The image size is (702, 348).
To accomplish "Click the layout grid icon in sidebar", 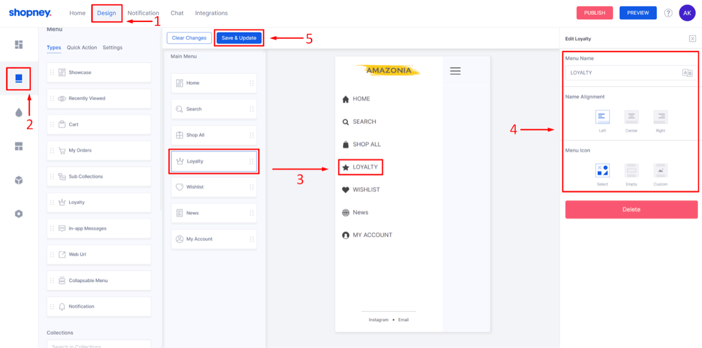I will 19,146.
